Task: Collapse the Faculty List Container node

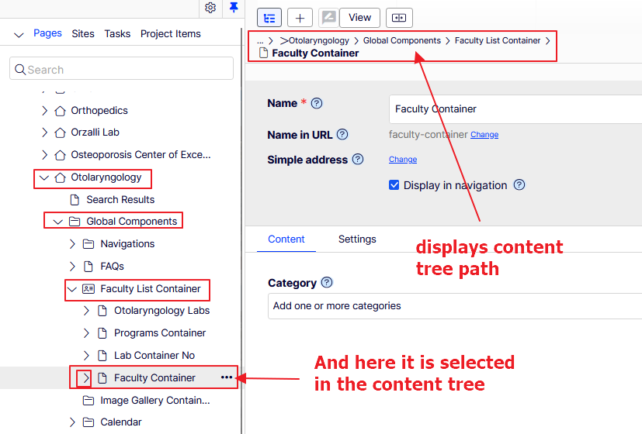Action: pyautogui.click(x=72, y=289)
